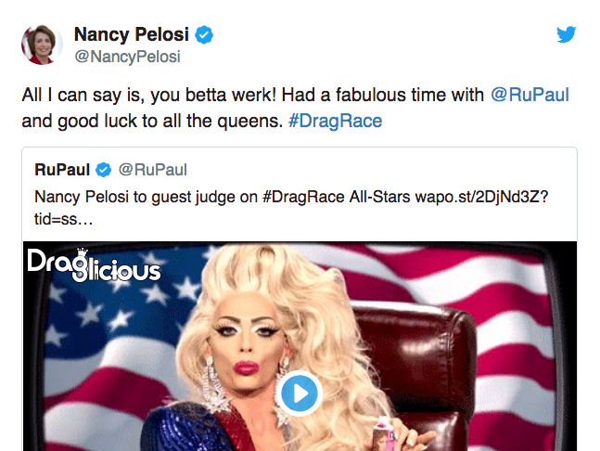Screen dimensions: 600x451
Task: Play the embedded video
Action: [x=300, y=393]
